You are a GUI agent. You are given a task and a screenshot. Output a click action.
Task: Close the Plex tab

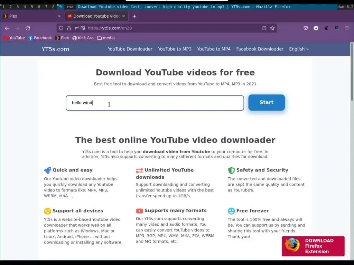pyautogui.click(x=59, y=16)
